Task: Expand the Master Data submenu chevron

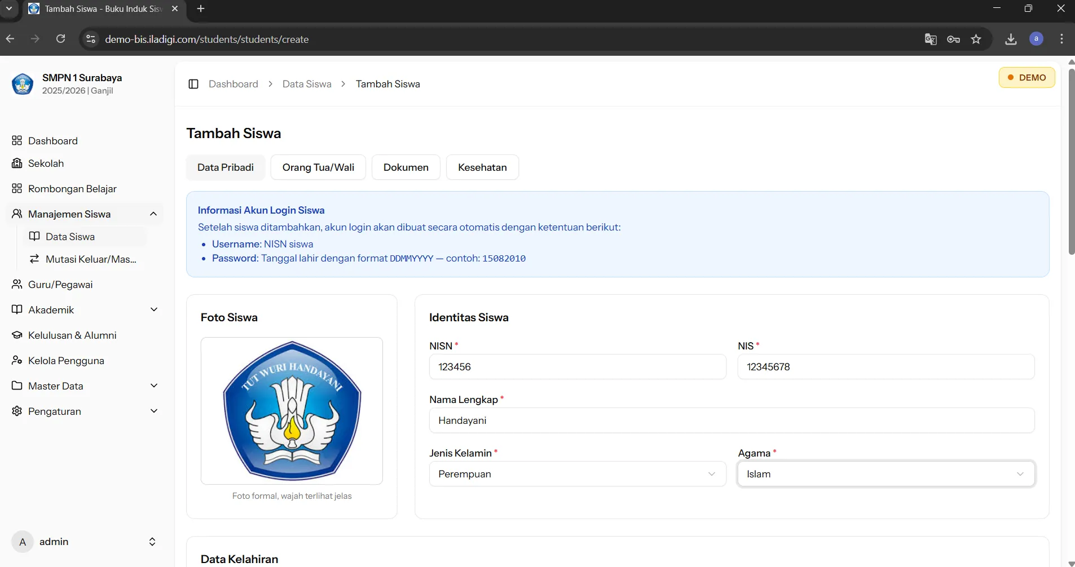Action: [x=154, y=386]
